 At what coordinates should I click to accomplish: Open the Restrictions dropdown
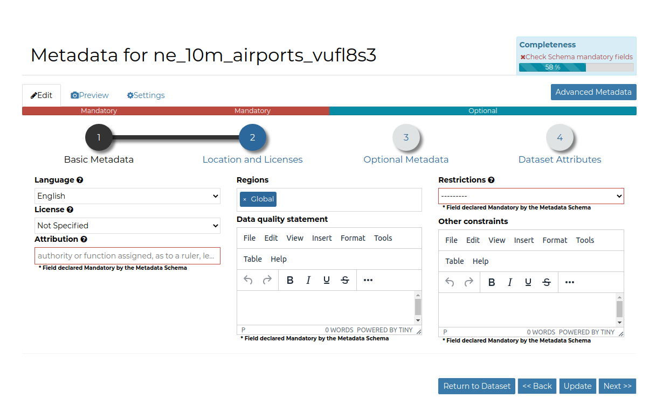(x=531, y=195)
